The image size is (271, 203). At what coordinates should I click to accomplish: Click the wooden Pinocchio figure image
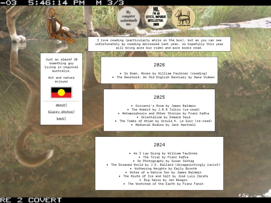tap(61, 26)
